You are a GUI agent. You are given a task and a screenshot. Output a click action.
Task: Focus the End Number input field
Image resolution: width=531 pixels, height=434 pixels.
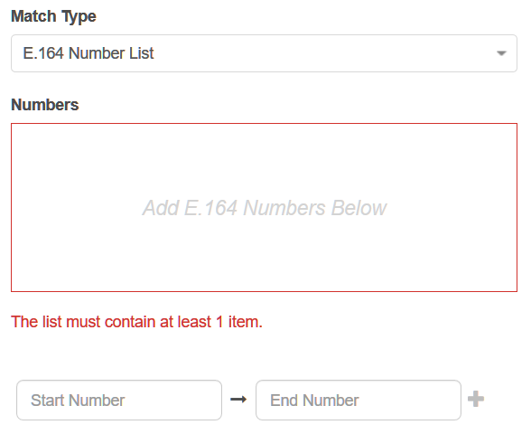coord(359,400)
